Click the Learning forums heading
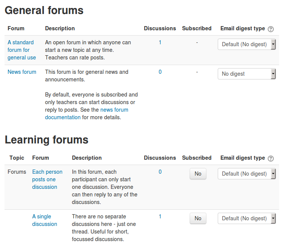The height and width of the screenshot is (246, 284). coord(47,140)
